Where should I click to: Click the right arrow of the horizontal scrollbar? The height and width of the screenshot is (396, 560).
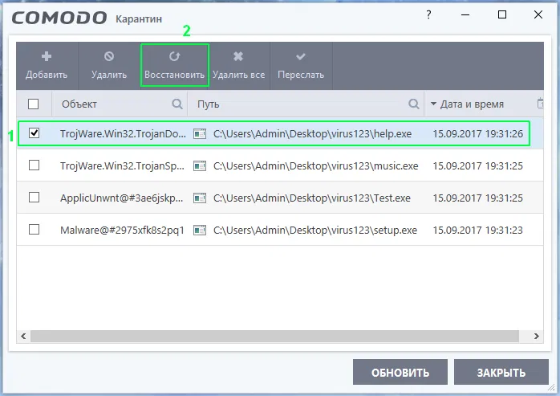coord(537,336)
